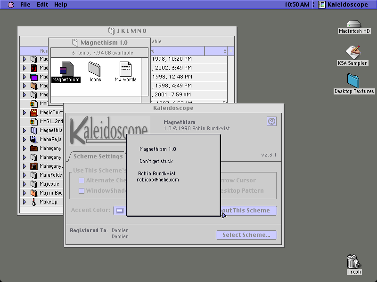Select the My words document icon
The height and width of the screenshot is (282, 377).
pyautogui.click(x=125, y=69)
